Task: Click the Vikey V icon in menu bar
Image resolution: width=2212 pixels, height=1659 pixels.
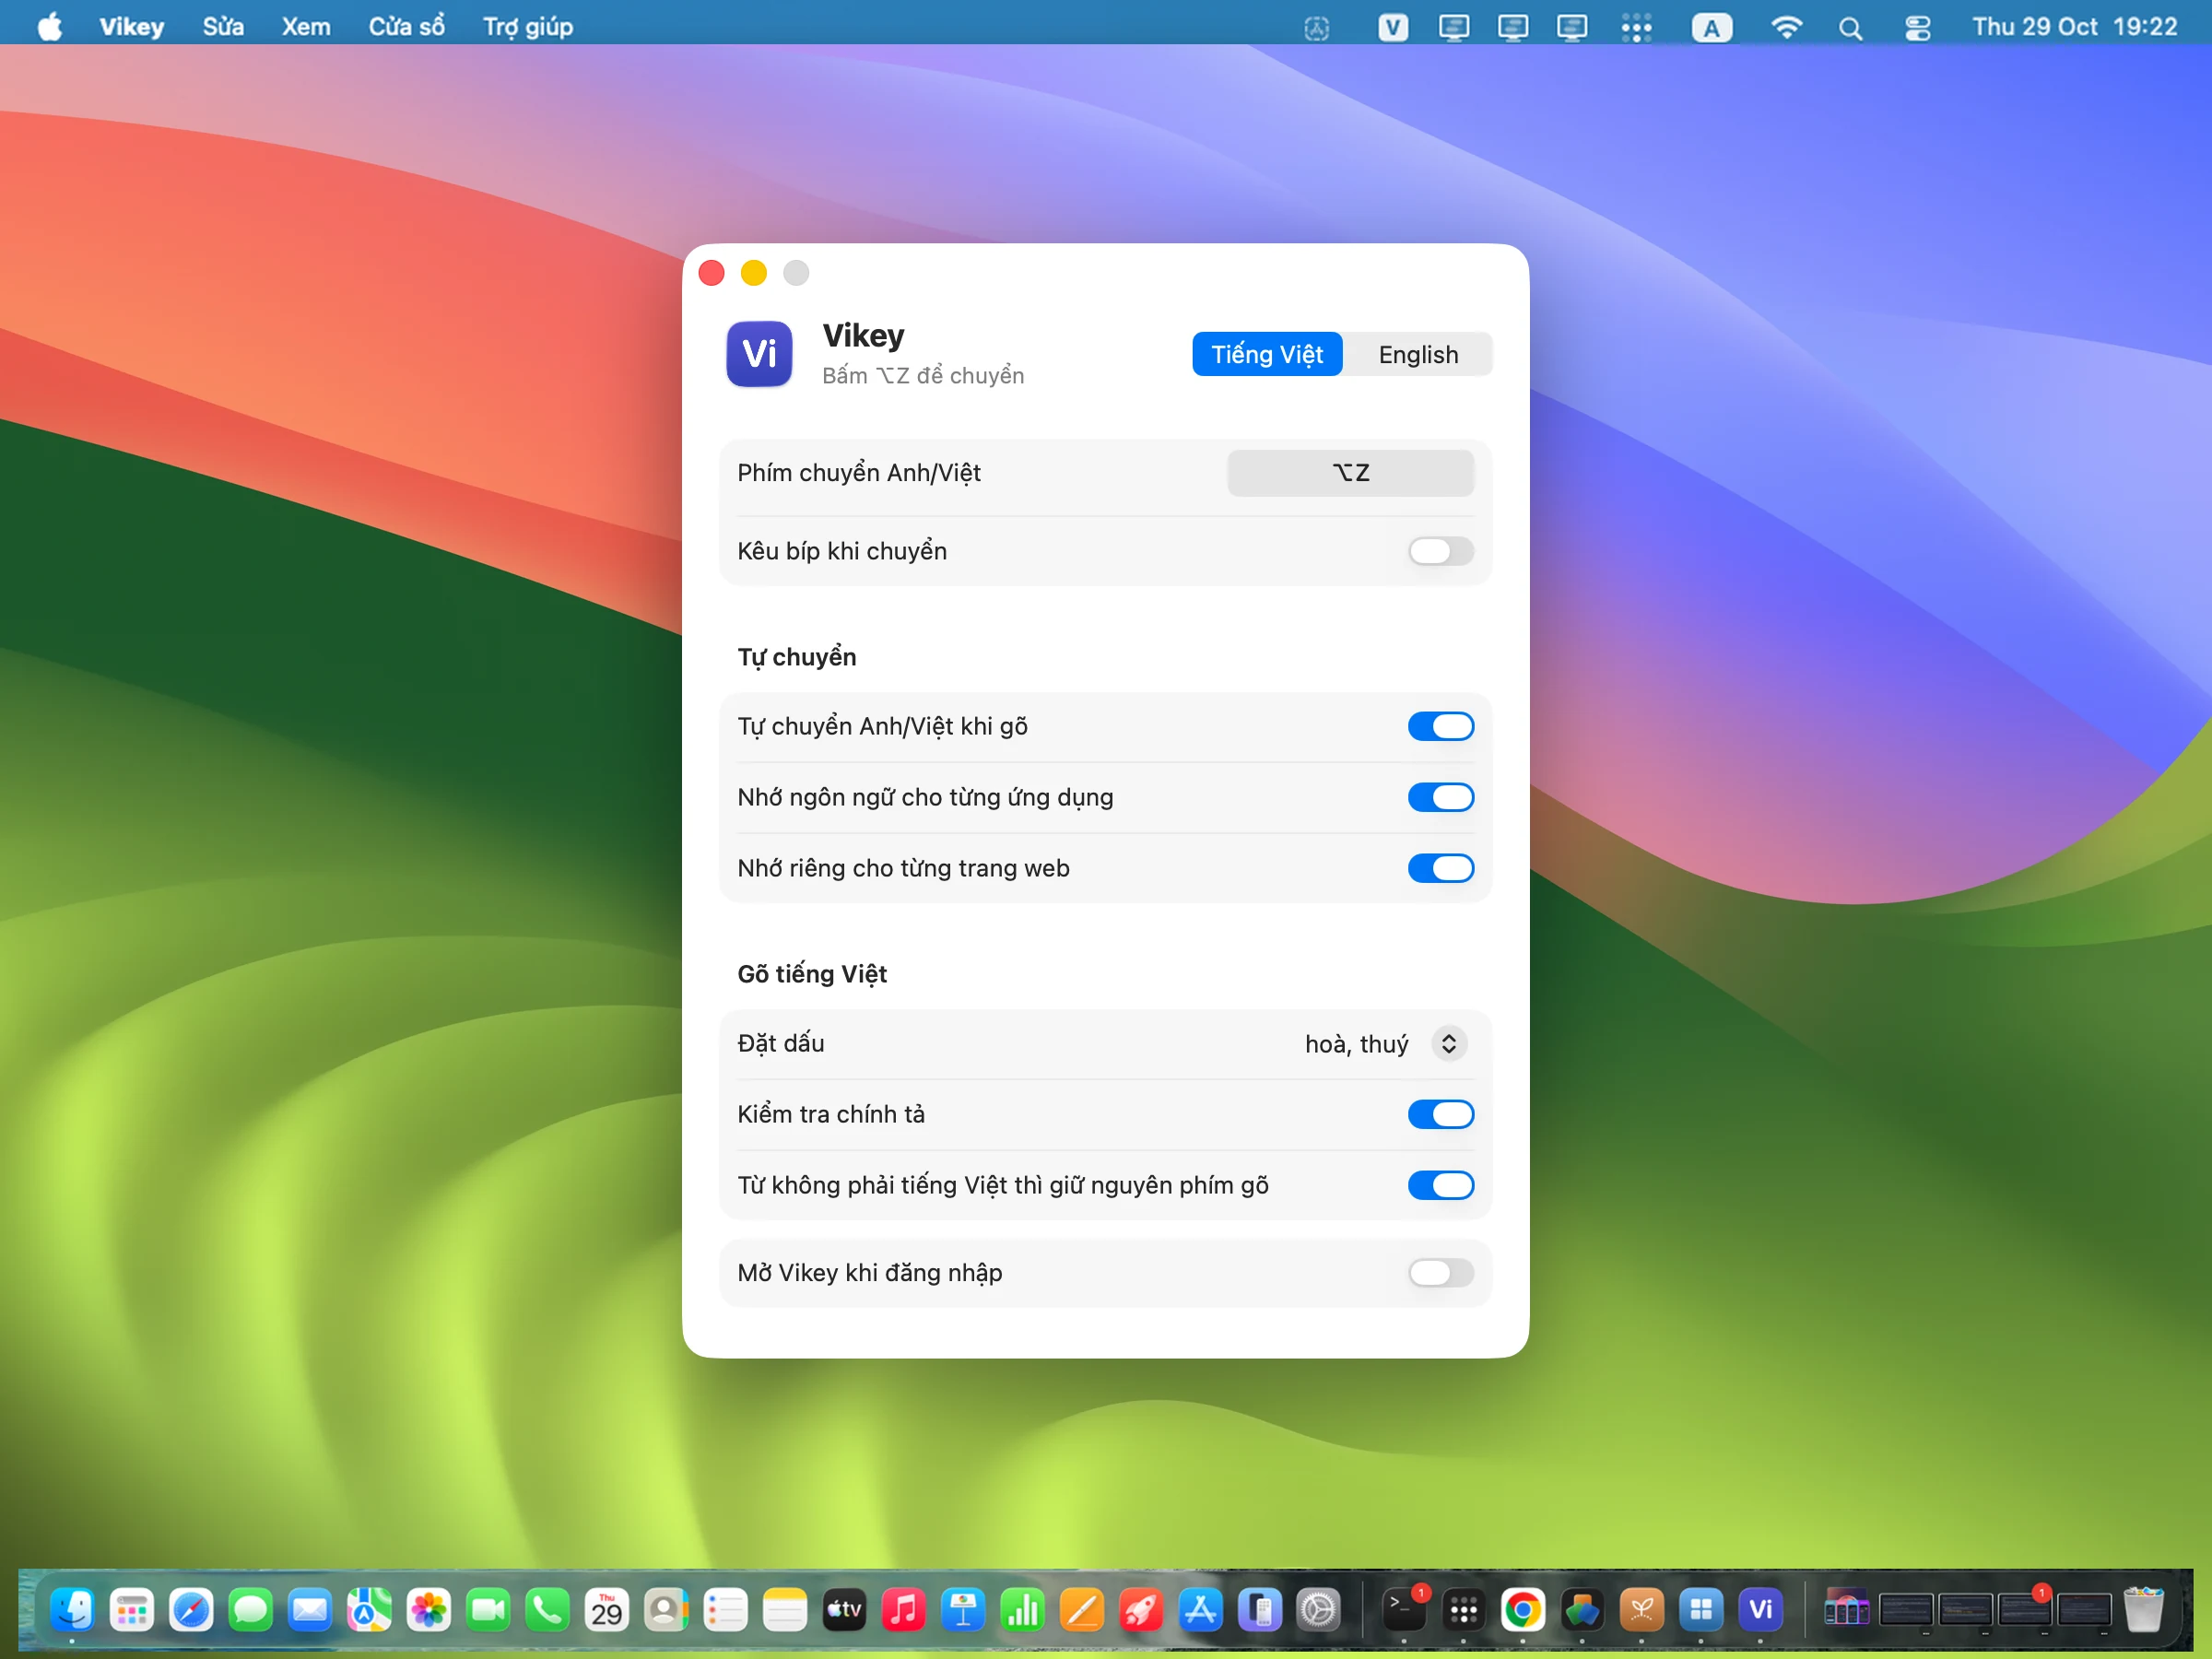Action: click(1392, 27)
